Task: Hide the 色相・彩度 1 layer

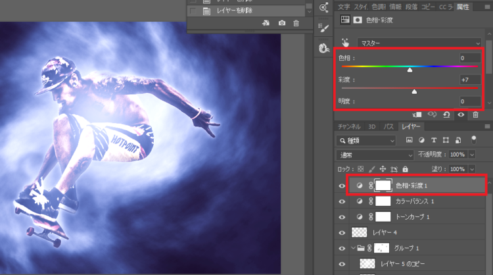Action: pyautogui.click(x=342, y=186)
